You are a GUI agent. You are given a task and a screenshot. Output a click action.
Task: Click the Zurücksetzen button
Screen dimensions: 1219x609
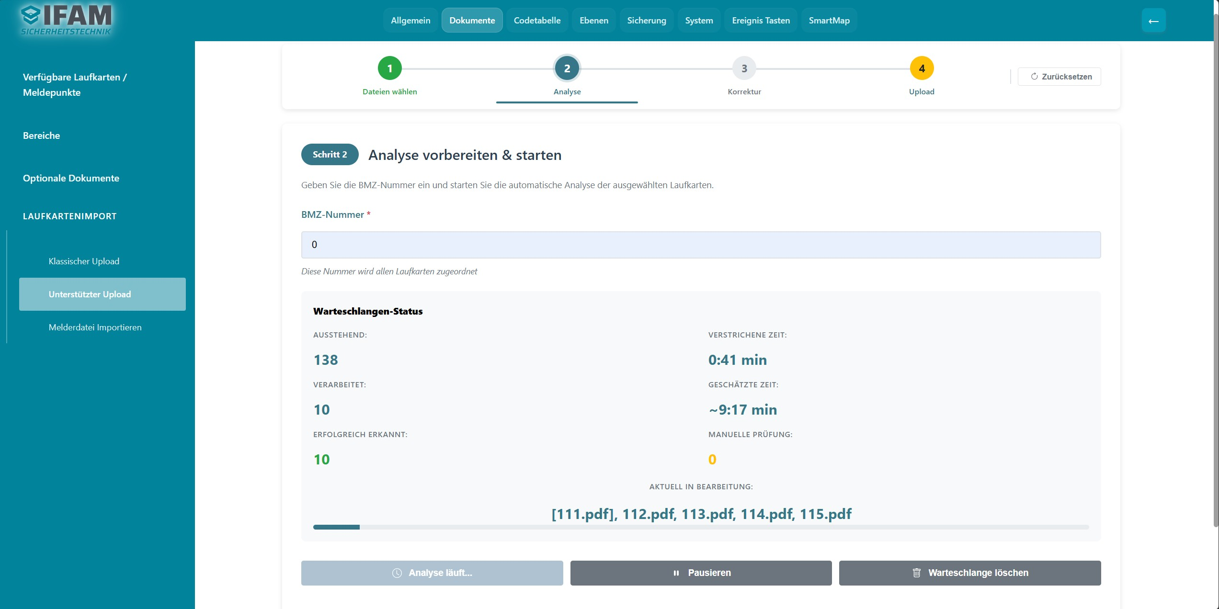[1060, 77]
